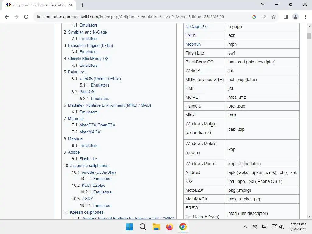Bookmark this page with the star

click(x=274, y=17)
